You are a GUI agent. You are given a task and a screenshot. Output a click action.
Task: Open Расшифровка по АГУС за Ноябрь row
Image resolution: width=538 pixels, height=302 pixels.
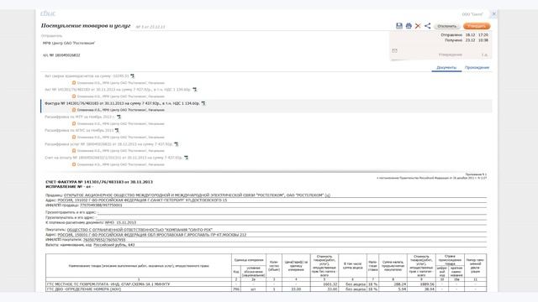79,131
